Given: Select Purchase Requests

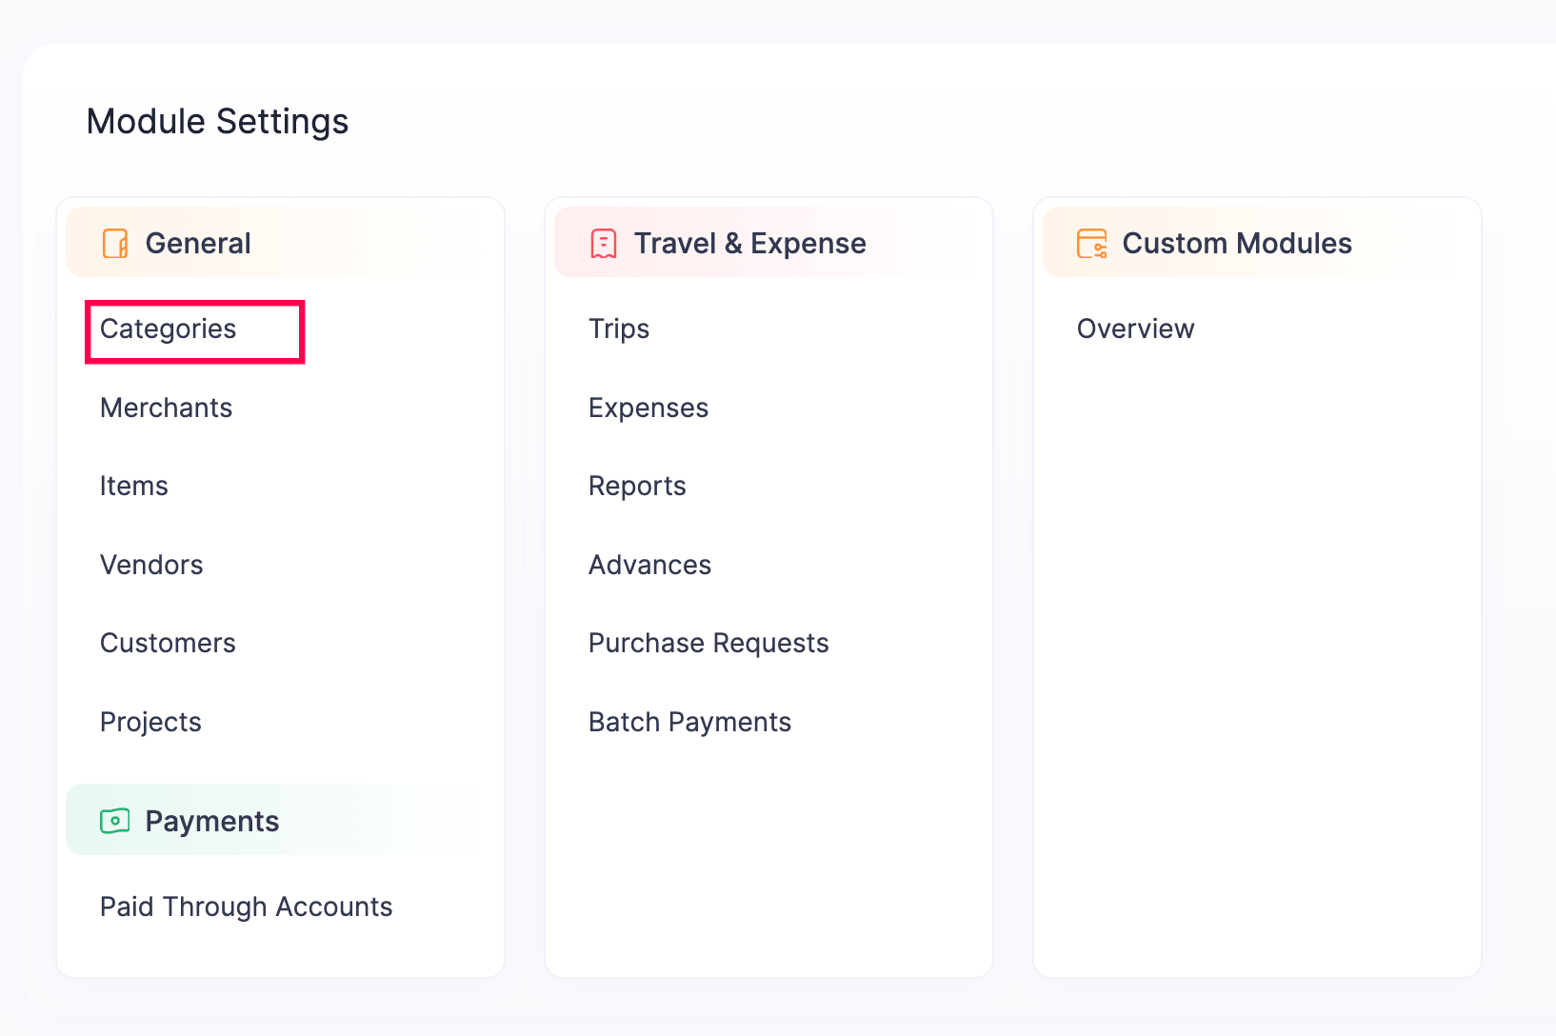Looking at the screenshot, I should (708, 644).
